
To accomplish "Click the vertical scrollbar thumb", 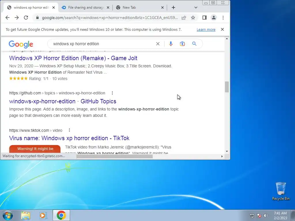I will pyautogui.click(x=227, y=87).
